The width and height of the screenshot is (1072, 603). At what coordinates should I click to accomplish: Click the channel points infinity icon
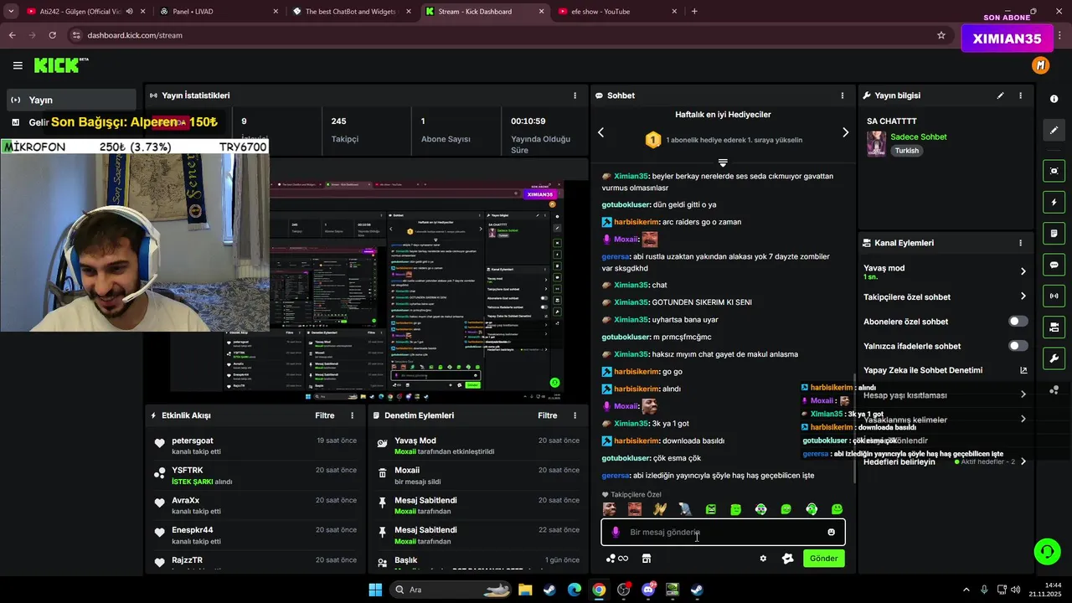click(617, 559)
